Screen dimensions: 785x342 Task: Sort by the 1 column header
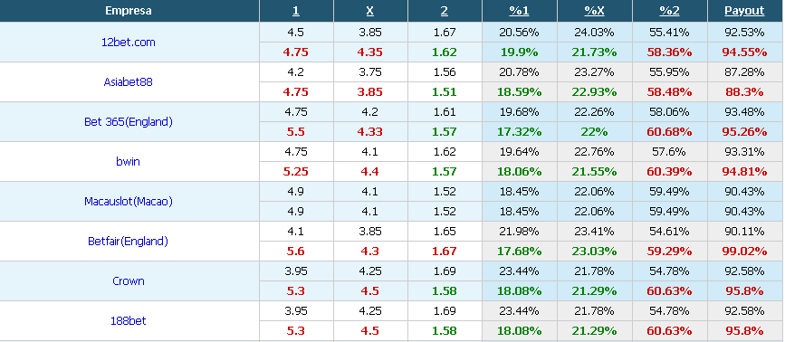pos(296,11)
